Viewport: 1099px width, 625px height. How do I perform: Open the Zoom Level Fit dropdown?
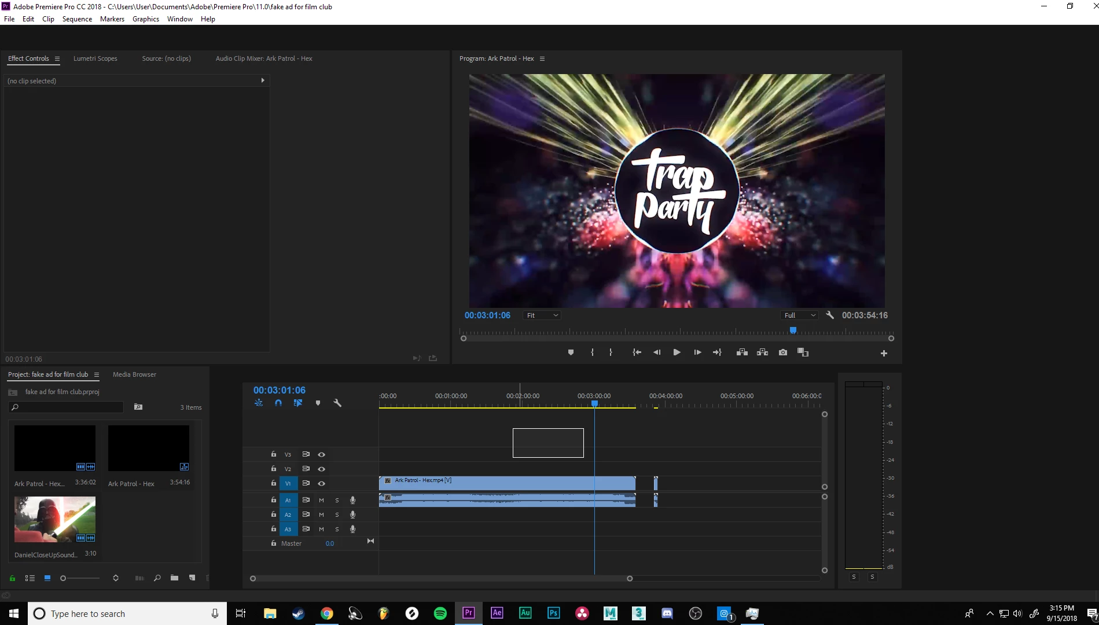coord(542,315)
